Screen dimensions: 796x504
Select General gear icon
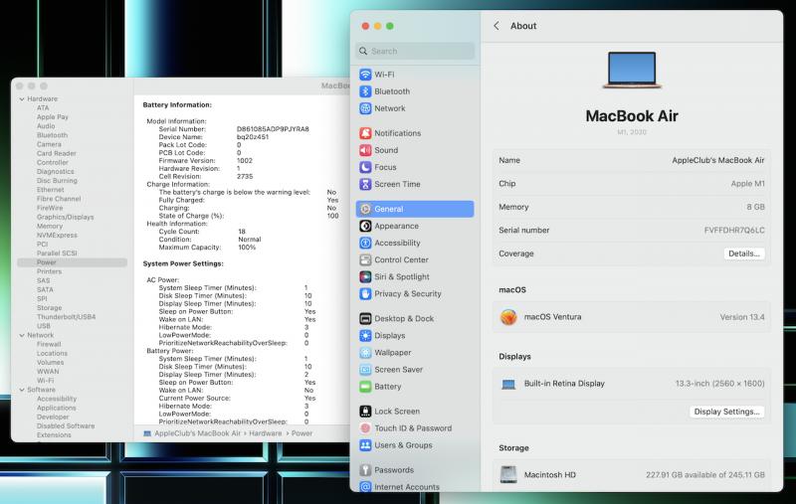point(365,209)
